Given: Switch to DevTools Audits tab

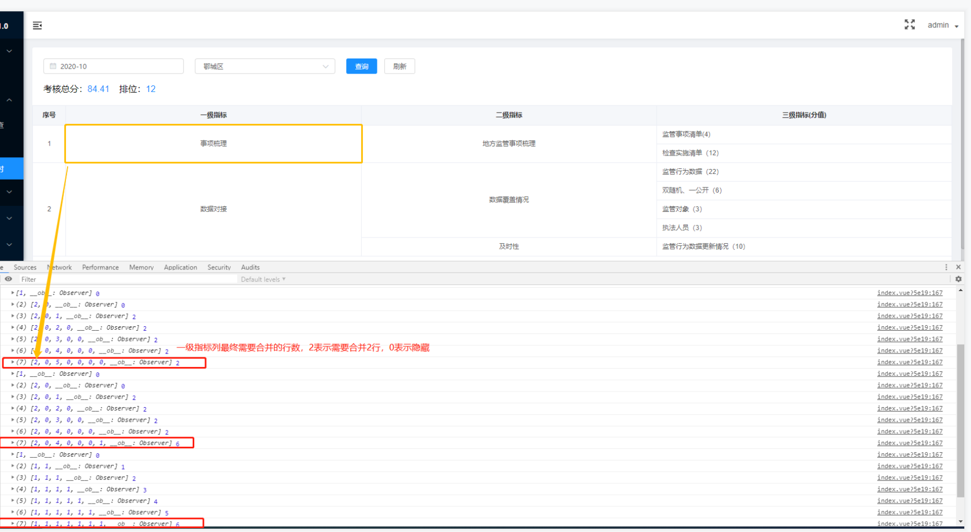Looking at the screenshot, I should coord(250,267).
